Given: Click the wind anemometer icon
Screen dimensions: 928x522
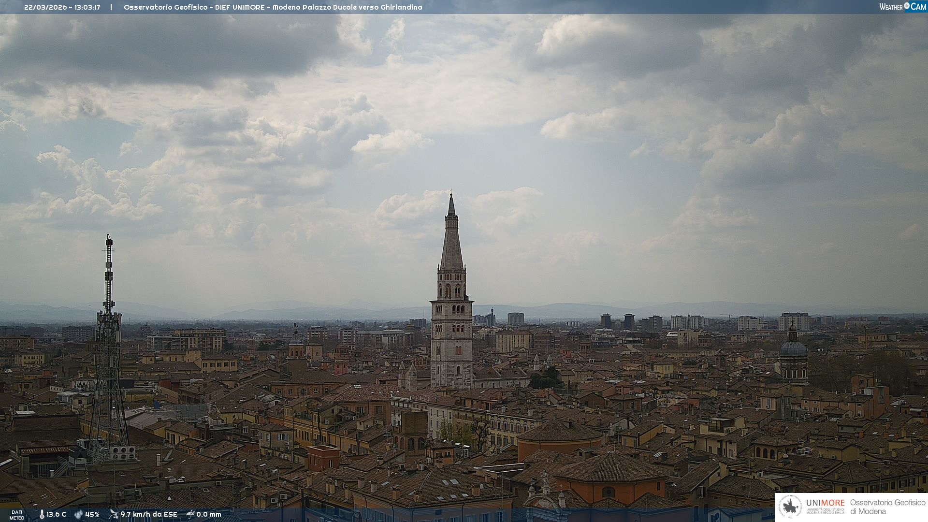Looking at the screenshot, I should pyautogui.click(x=114, y=514).
